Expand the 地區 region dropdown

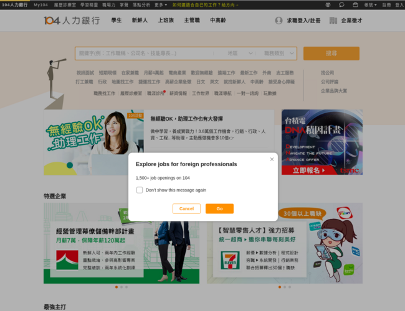tap(241, 53)
